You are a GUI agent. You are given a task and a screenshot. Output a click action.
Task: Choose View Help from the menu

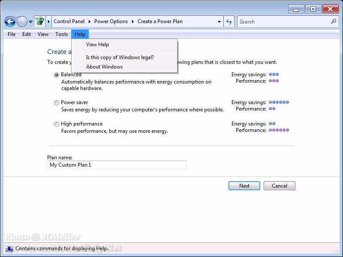tap(124, 45)
